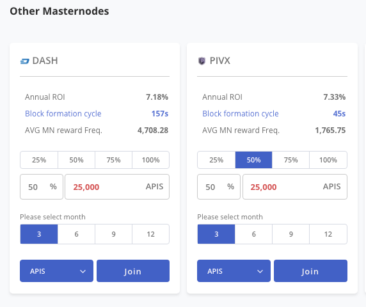Select 25% on the DASH card

pos(39,160)
